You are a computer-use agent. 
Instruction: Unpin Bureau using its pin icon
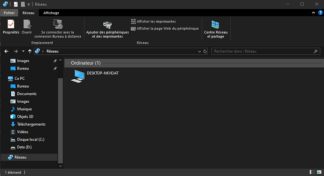(55, 69)
